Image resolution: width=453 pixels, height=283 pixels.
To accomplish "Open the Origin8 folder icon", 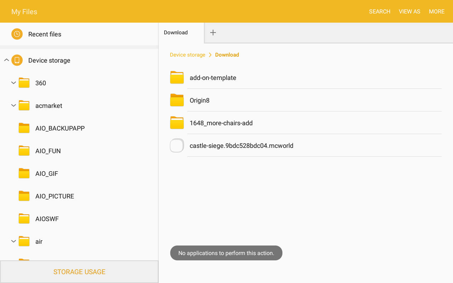I will point(177,100).
